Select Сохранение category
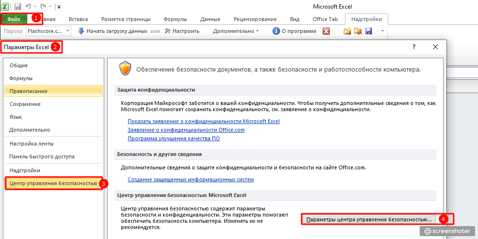 click(x=54, y=104)
